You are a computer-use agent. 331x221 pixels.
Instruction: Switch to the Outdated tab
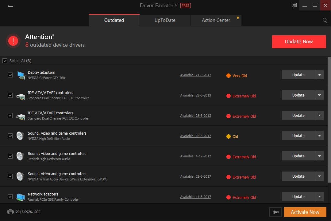tap(114, 20)
